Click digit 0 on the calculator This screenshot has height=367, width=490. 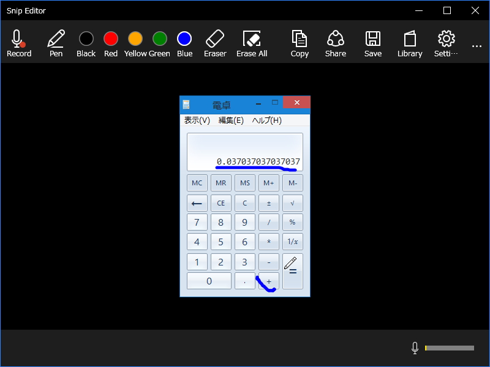(209, 281)
